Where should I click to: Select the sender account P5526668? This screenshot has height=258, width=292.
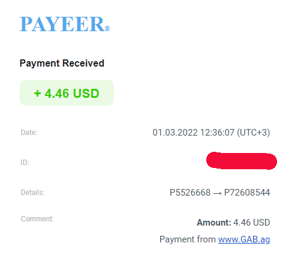pyautogui.click(x=190, y=193)
